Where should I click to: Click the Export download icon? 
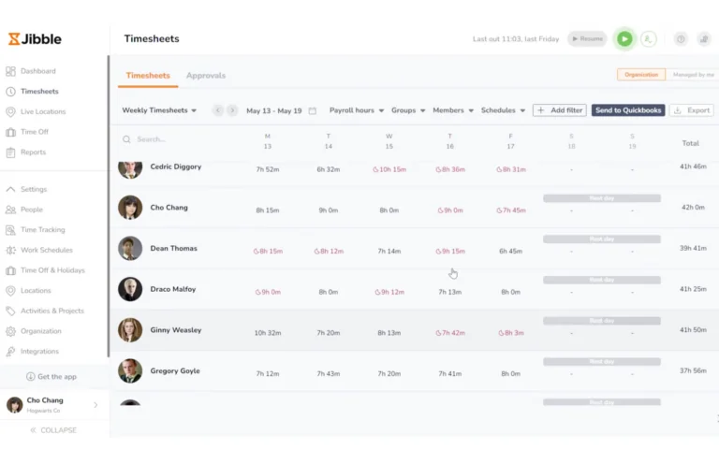677,110
